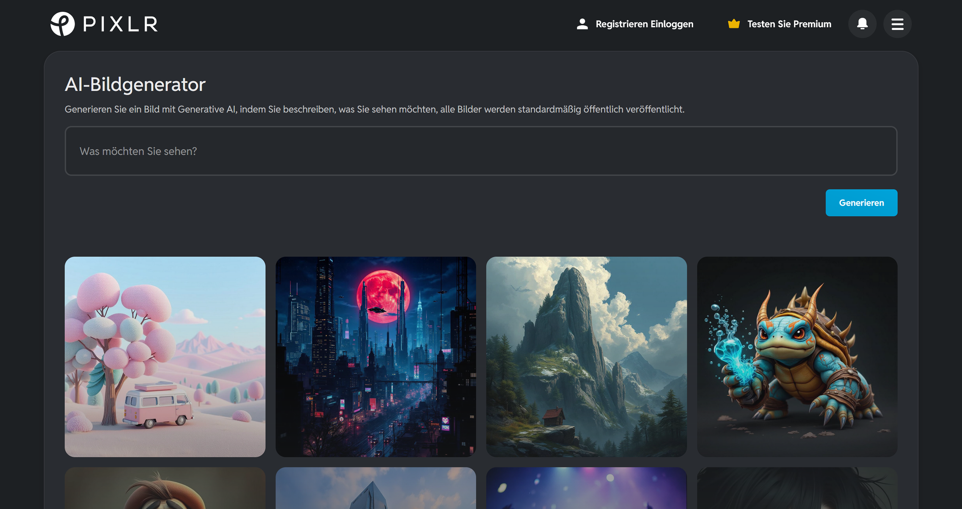The image size is (962, 509).
Task: Open the brown-haired character thumbnail in second row
Action: pos(165,488)
